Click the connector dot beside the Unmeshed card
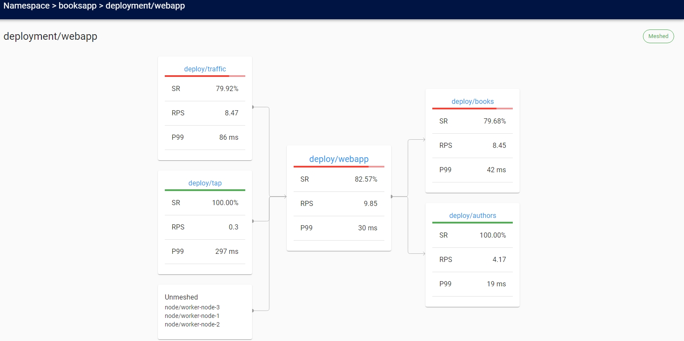Viewport: 684px width, 341px height. [253, 311]
